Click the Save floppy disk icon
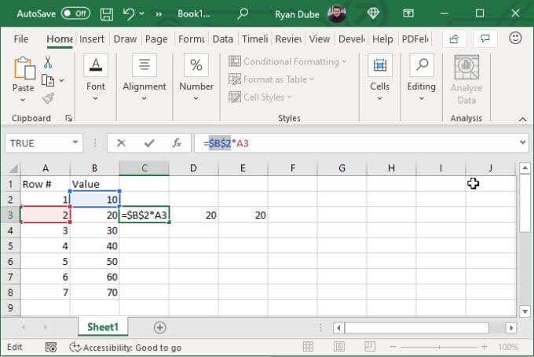This screenshot has width=534, height=357. (x=106, y=14)
